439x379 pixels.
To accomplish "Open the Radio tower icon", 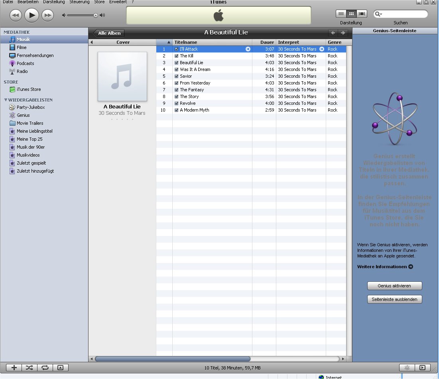I will tap(12, 71).
